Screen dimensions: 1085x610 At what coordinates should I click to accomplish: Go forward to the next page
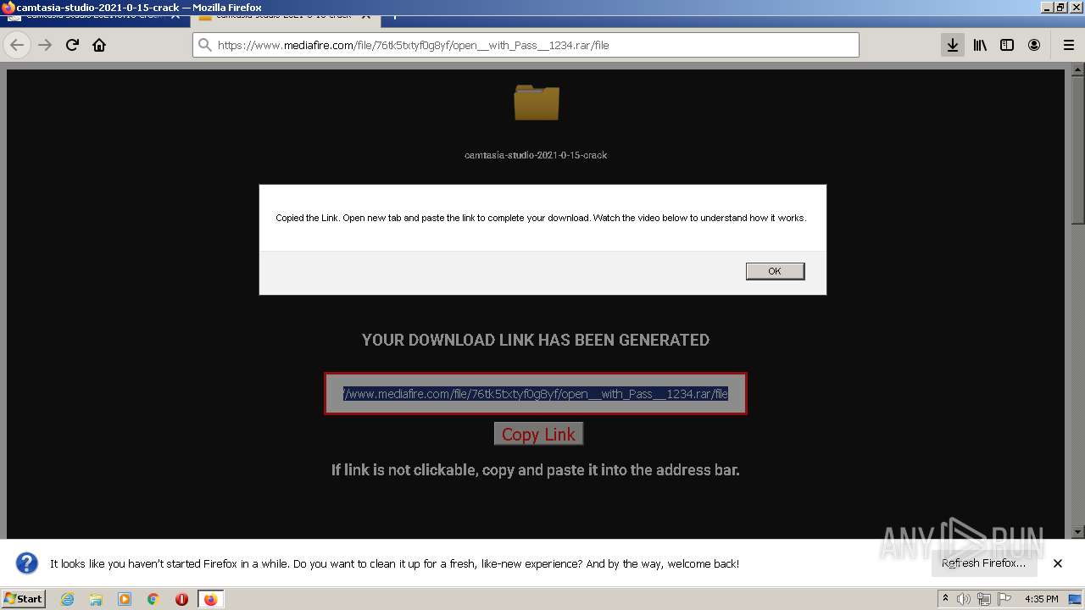coord(45,45)
